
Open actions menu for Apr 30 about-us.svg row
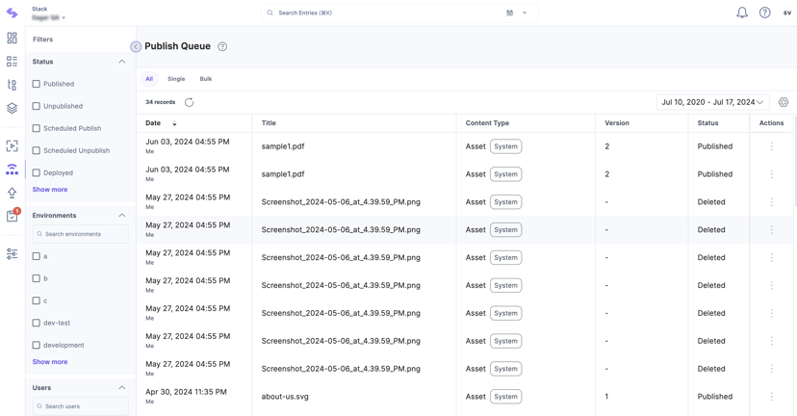pyautogui.click(x=771, y=396)
